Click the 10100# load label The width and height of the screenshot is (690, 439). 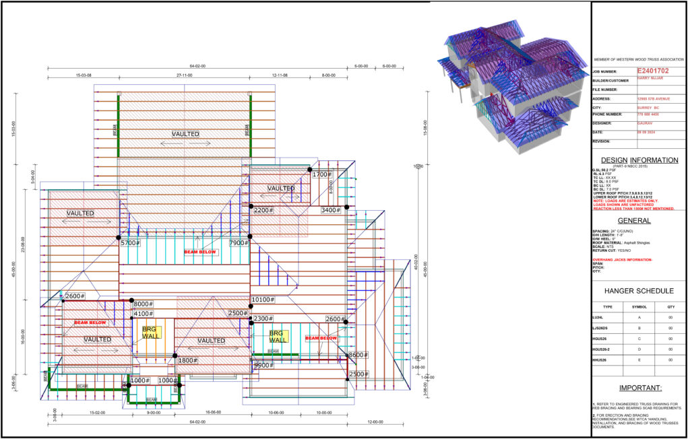(x=263, y=300)
